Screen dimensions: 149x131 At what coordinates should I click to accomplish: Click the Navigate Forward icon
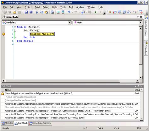pyautogui.click(x=90, y=12)
